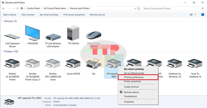Click All Control Panel Items breadcrumb
207x108 pixels.
(x=55, y=8)
